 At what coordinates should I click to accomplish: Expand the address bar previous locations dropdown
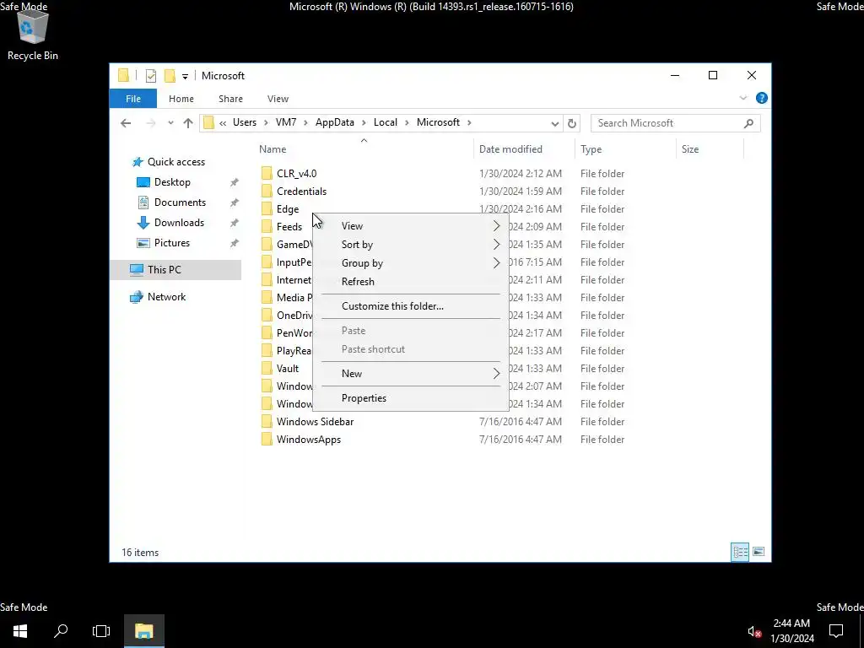(555, 123)
